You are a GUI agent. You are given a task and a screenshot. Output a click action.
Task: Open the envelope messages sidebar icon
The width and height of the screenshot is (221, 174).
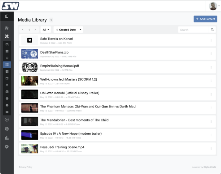7,112
